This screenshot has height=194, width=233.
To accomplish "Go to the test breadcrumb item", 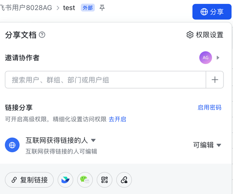I will 69,8.
